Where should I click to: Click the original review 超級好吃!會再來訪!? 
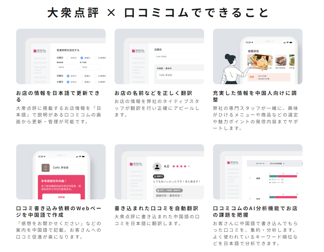(x=169, y=196)
